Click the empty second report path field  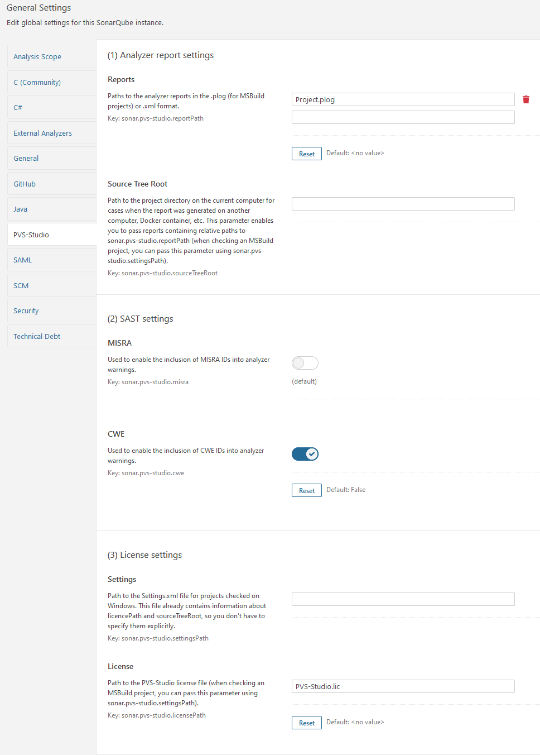tap(403, 117)
